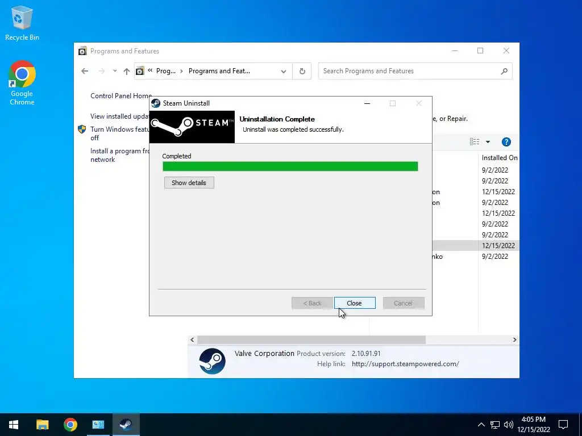This screenshot has width=582, height=436.
Task: Change the view layout icon in Programs and Features
Action: click(x=475, y=141)
